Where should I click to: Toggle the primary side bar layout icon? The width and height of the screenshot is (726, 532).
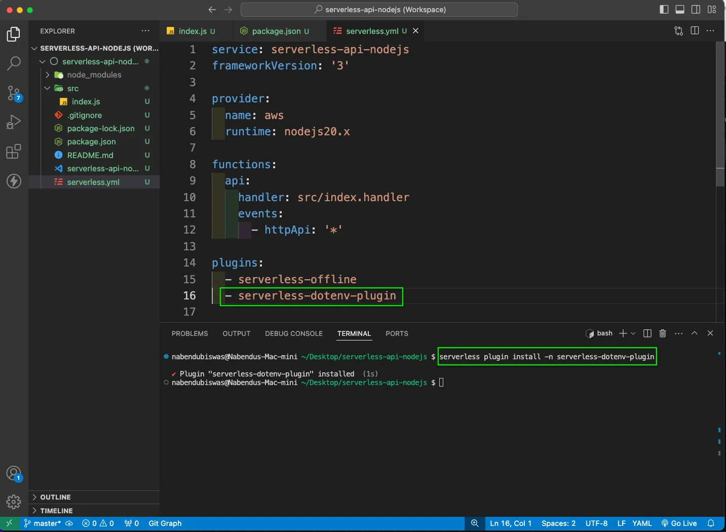pos(664,9)
